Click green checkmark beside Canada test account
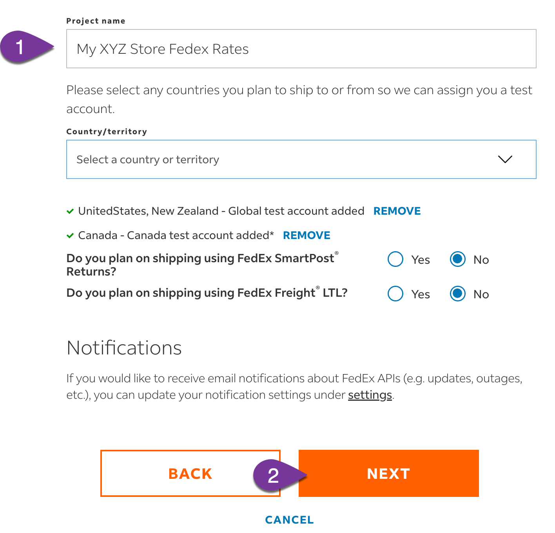555x533 pixels. pyautogui.click(x=70, y=235)
